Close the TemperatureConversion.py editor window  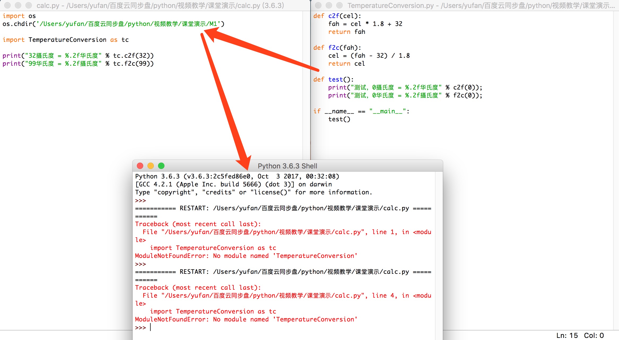click(318, 5)
